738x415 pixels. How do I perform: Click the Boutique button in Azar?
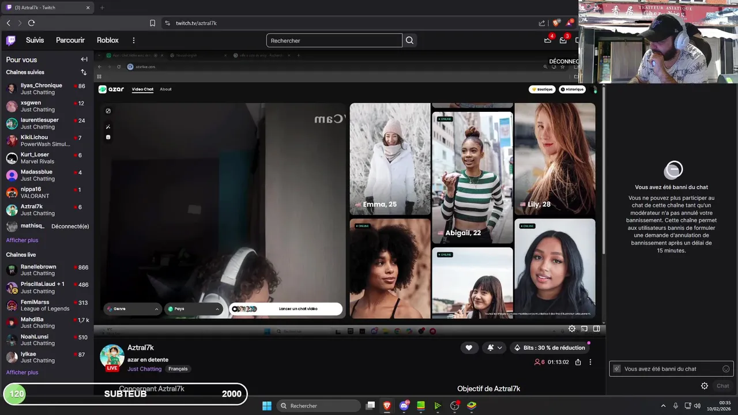click(x=542, y=89)
